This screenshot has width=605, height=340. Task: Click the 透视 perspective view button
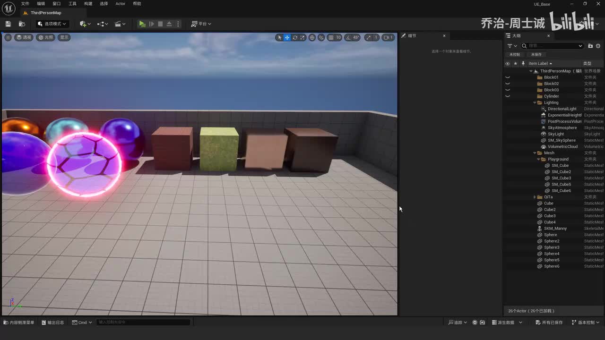[24, 37]
